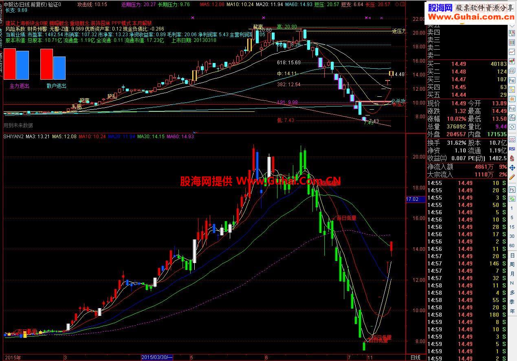Switch to 30-minute period

point(512,236)
